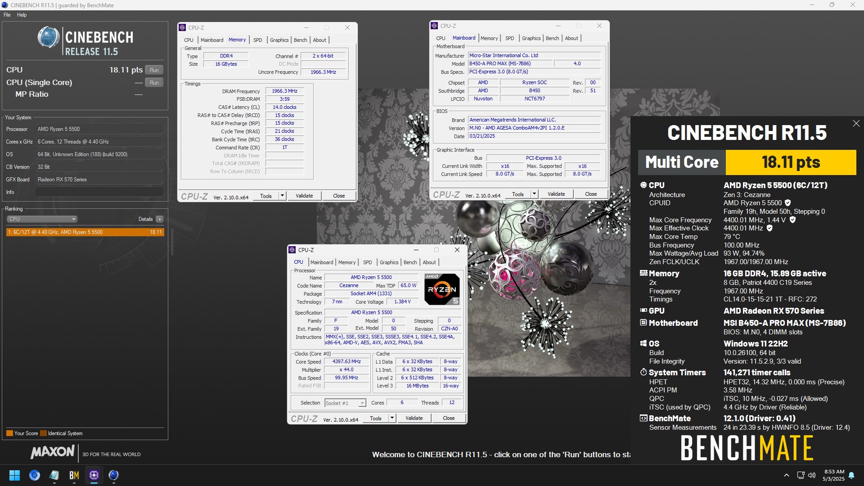Expand Tools dropdown arrow in Mainboard CPU-Z
The height and width of the screenshot is (486, 864).
coord(534,194)
